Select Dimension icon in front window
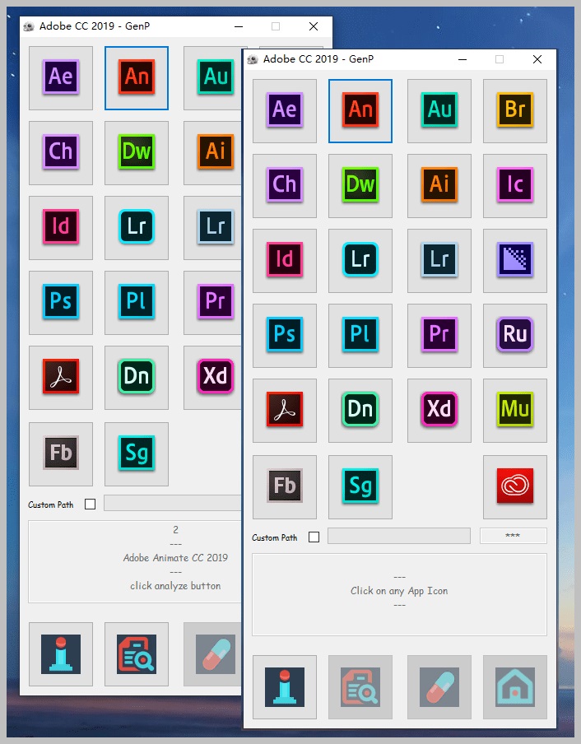Screen dimensions: 581x744 coord(360,411)
